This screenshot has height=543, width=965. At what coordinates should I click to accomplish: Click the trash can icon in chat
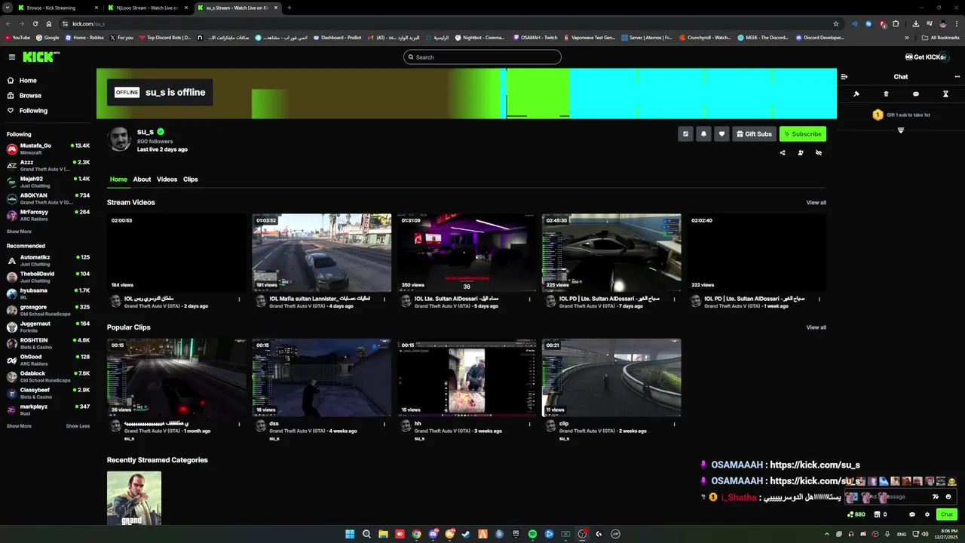(x=886, y=94)
